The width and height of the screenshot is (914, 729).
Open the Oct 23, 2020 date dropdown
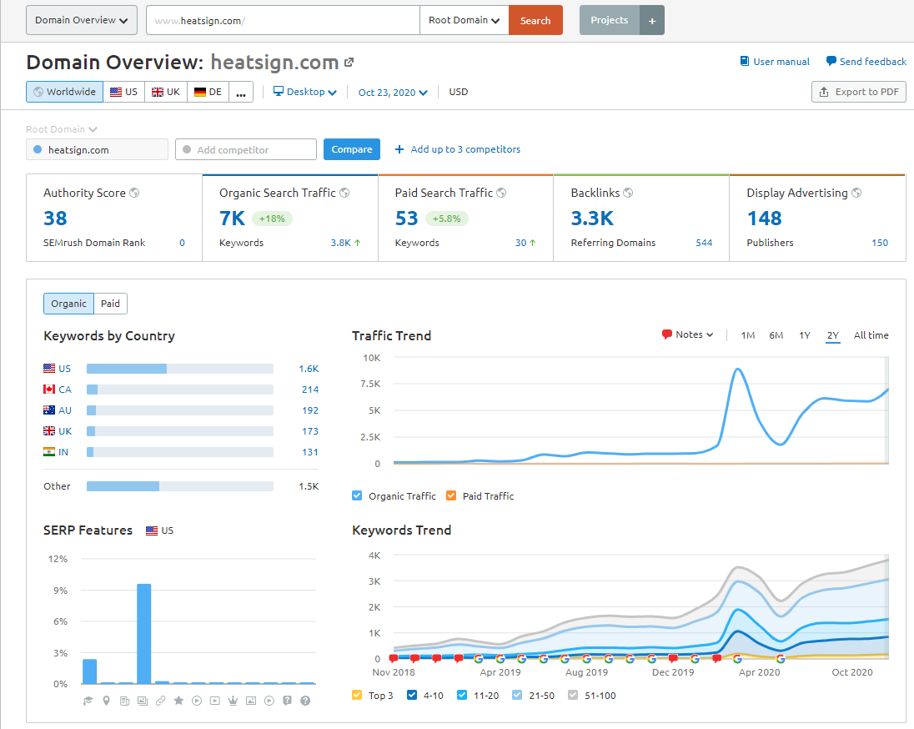click(393, 92)
